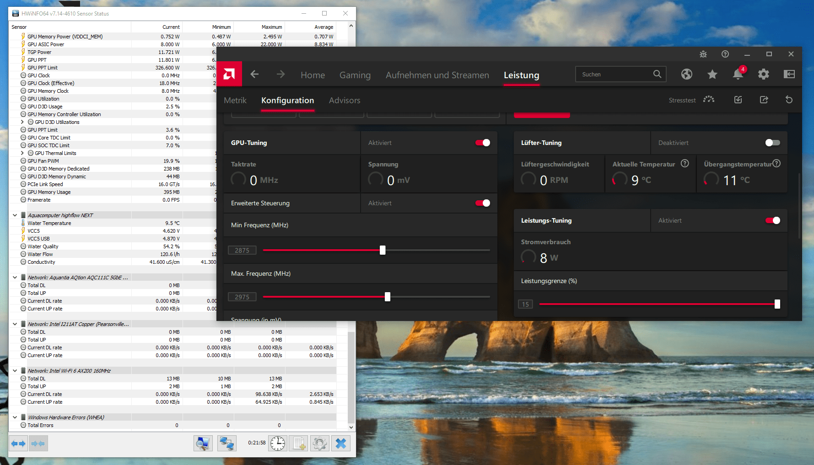Click the Stresstest gauge icon
This screenshot has width=814, height=465.
pyautogui.click(x=709, y=100)
